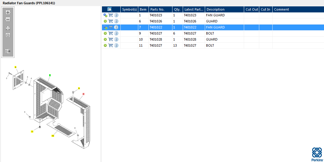The height and width of the screenshot is (162, 324).
Task: Click latest part T401027 in item 9 row
Action: [x=190, y=33]
